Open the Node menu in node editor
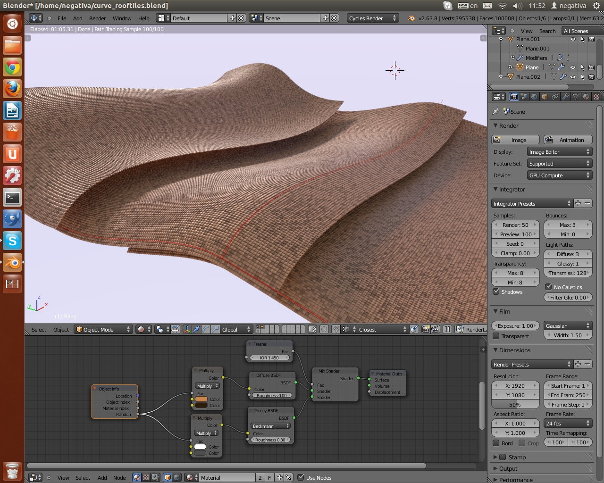 (x=119, y=478)
